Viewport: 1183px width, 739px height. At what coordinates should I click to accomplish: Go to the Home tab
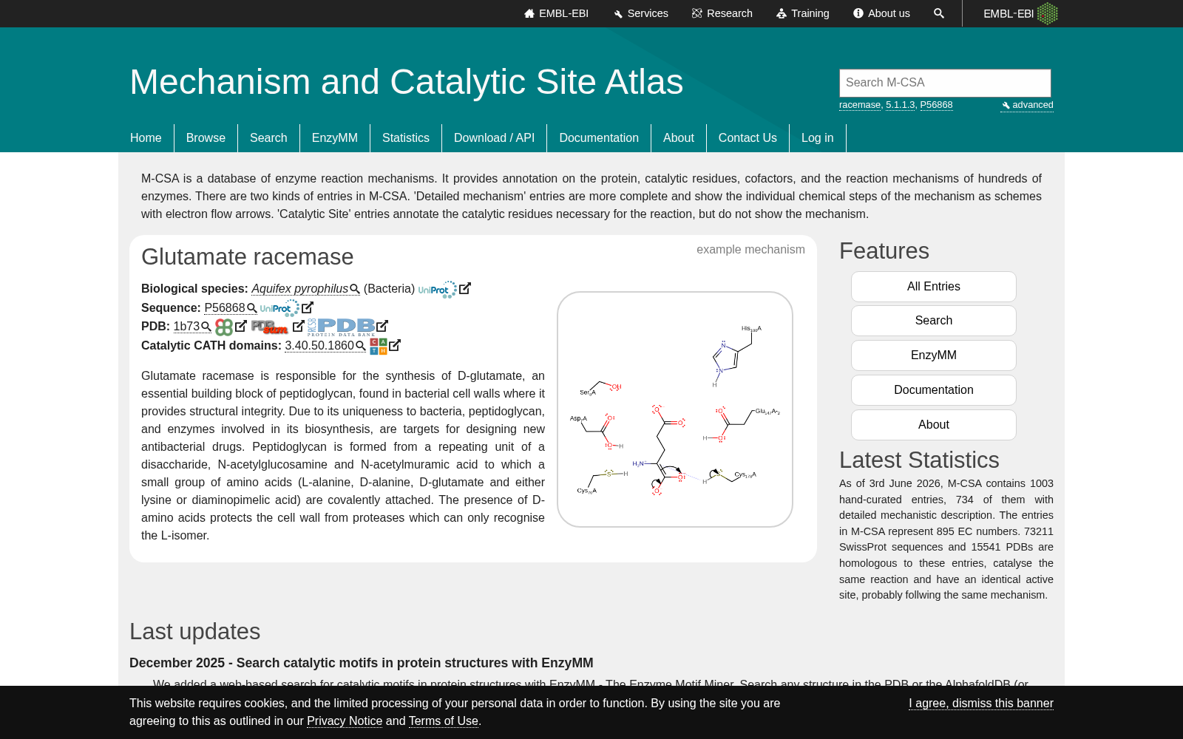[x=146, y=138]
